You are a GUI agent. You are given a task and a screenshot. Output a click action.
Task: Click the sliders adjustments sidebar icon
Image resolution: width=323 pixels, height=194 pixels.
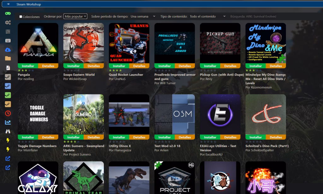[x=8, y=32]
